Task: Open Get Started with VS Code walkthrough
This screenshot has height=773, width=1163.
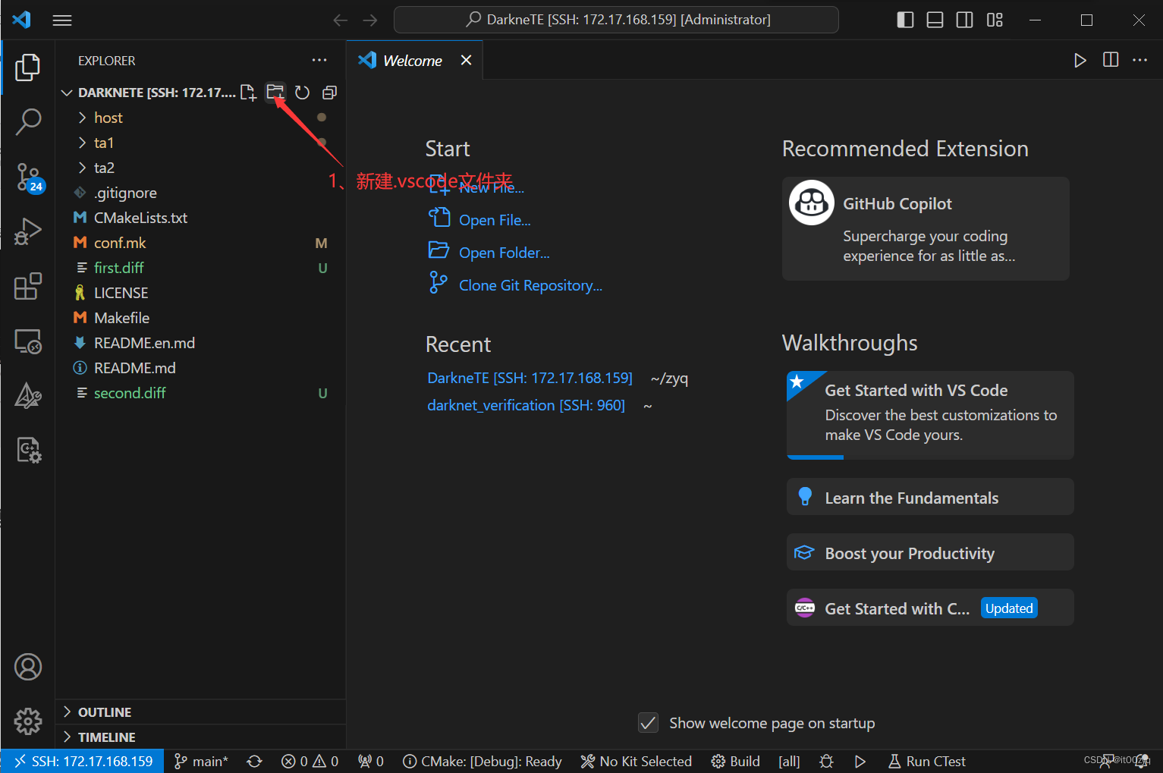Action: tap(930, 415)
